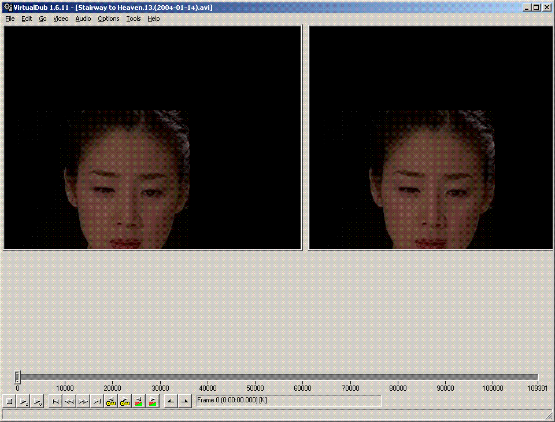Viewport: 555px width, 422px height.
Task: Set the selection end (mark out)
Action: [x=185, y=401]
